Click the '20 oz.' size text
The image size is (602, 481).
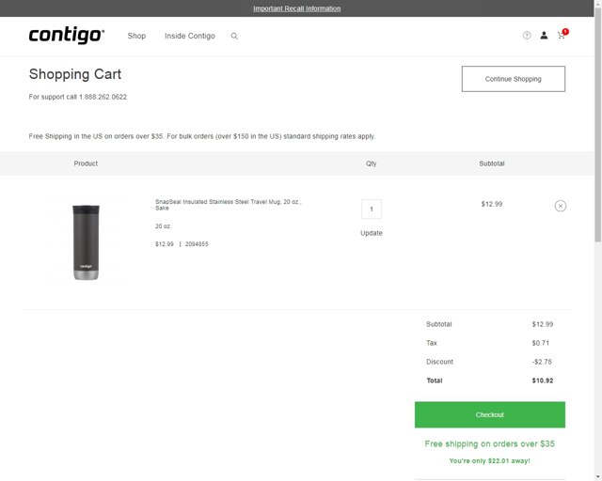tap(163, 226)
